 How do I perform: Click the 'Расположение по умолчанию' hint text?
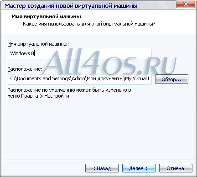pos(69,93)
